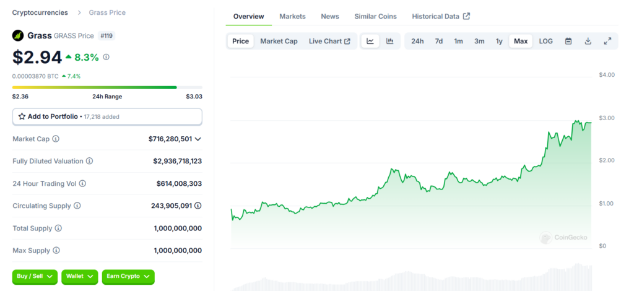Screen dimensions: 634x291
Task: Click the Market Cap info icon
Action: 56,139
